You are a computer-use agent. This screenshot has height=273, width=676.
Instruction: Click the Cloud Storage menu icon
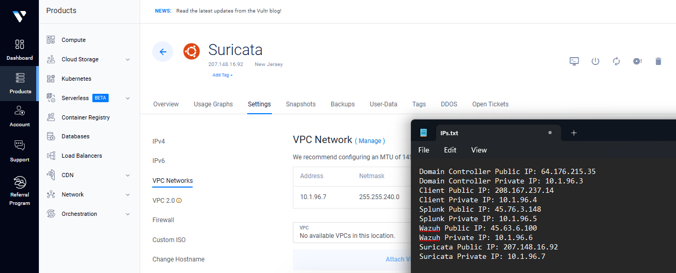point(51,59)
